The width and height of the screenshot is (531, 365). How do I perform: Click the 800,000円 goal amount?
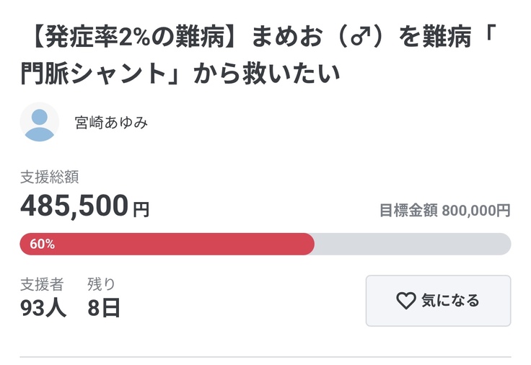(476, 211)
